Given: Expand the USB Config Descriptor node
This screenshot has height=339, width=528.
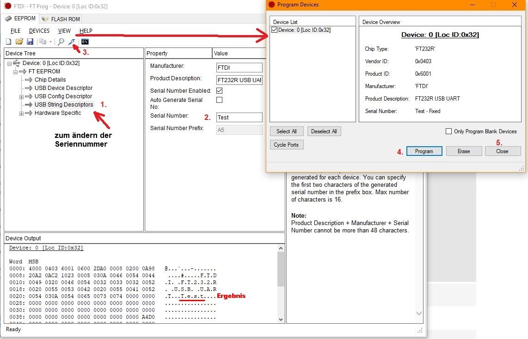Looking at the screenshot, I should pyautogui.click(x=21, y=96).
